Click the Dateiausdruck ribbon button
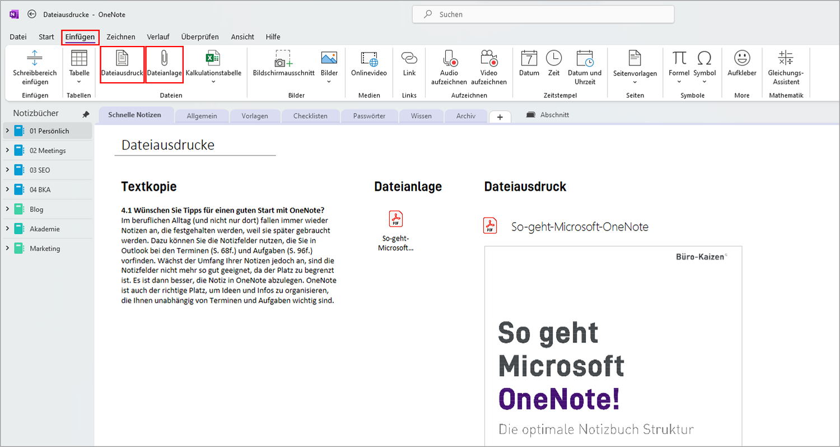The width and height of the screenshot is (840, 447). [122, 65]
